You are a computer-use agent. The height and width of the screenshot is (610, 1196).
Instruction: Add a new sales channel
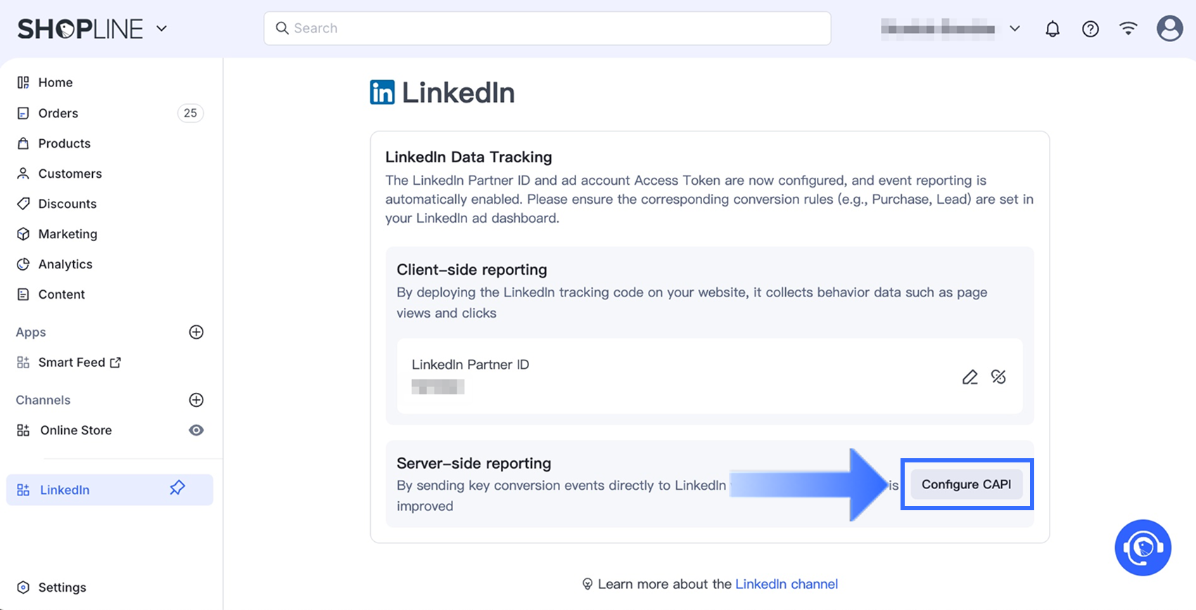click(x=196, y=400)
